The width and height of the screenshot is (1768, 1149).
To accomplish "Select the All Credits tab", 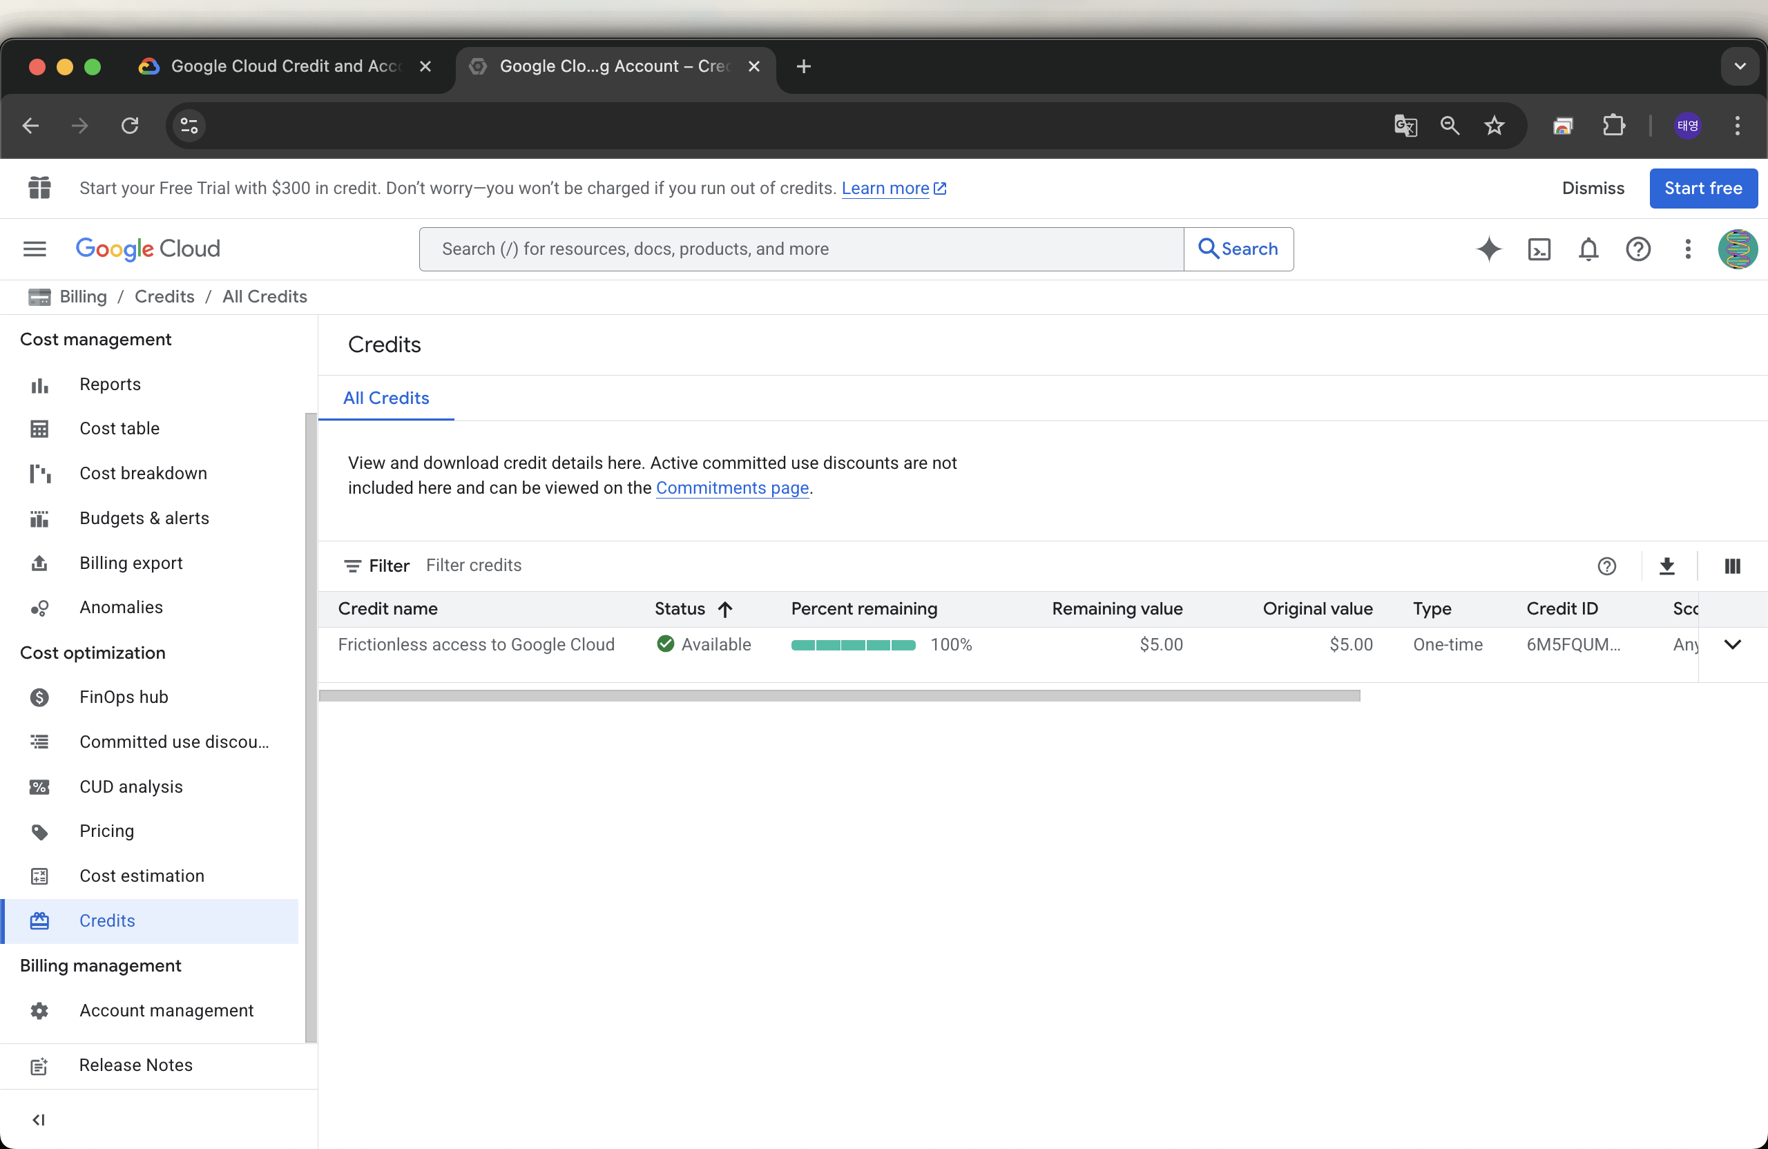I will tap(385, 398).
